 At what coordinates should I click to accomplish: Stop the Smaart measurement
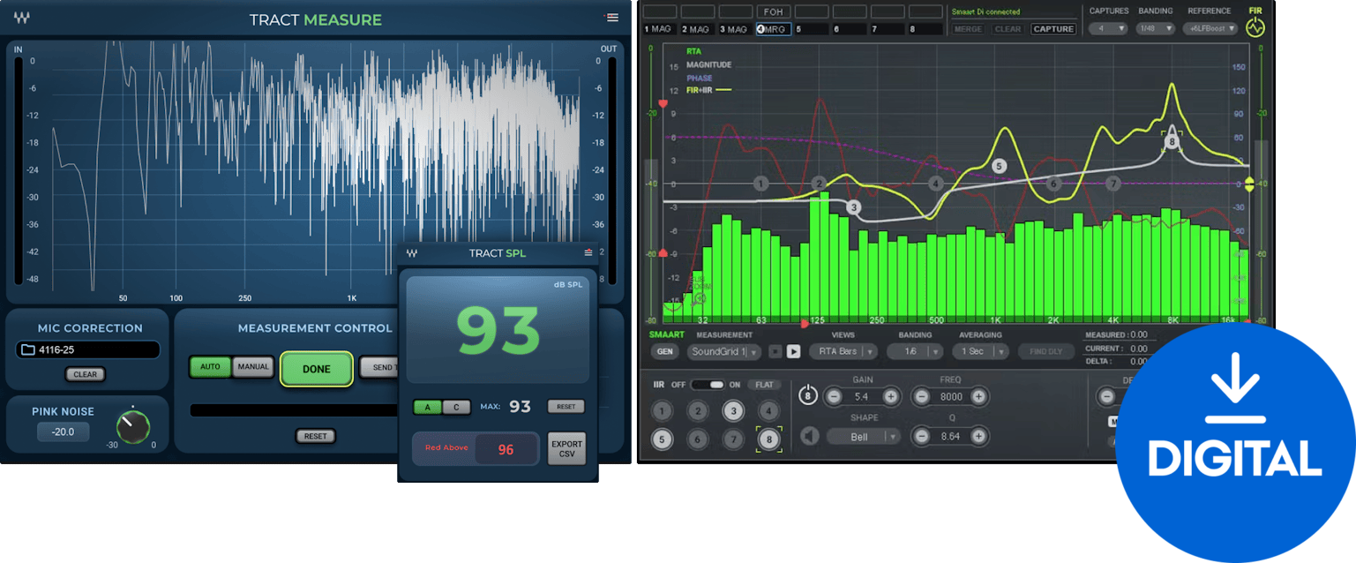click(x=775, y=351)
